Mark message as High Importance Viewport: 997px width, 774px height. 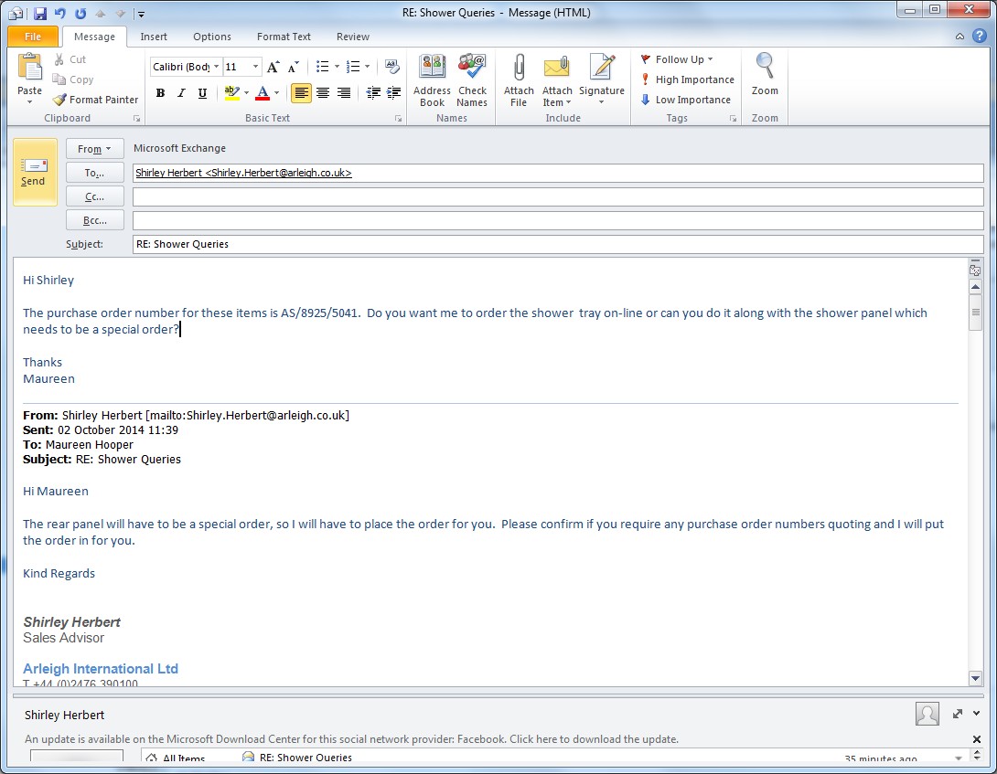[687, 80]
